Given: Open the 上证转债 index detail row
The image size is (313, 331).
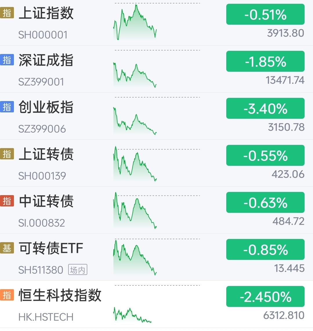Looking at the screenshot, I should point(157,163).
